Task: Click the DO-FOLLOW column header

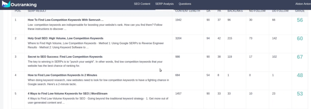Action: coord(280,11)
